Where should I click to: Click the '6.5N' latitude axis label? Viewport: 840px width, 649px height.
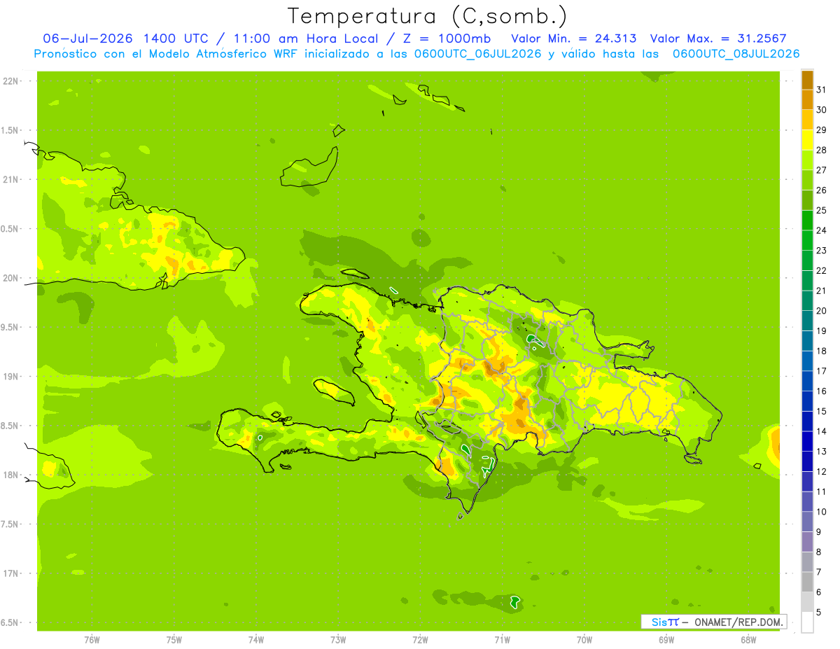pos(10,622)
